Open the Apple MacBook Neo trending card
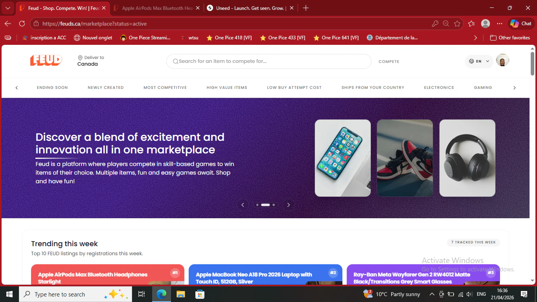The height and width of the screenshot is (302, 537). tap(265, 274)
